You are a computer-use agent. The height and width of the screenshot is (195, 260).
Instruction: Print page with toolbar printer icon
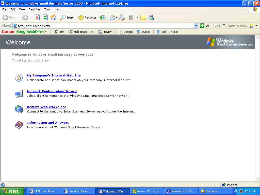[x=122, y=18]
